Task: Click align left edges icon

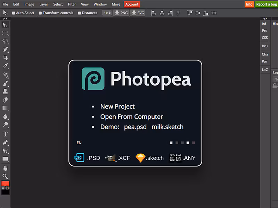Action: tap(153, 13)
